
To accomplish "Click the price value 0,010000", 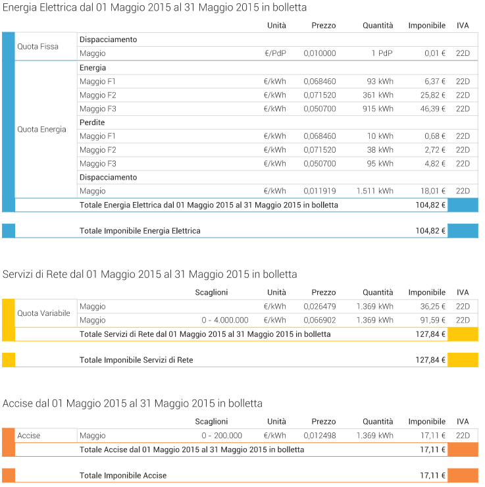I will tap(320, 53).
